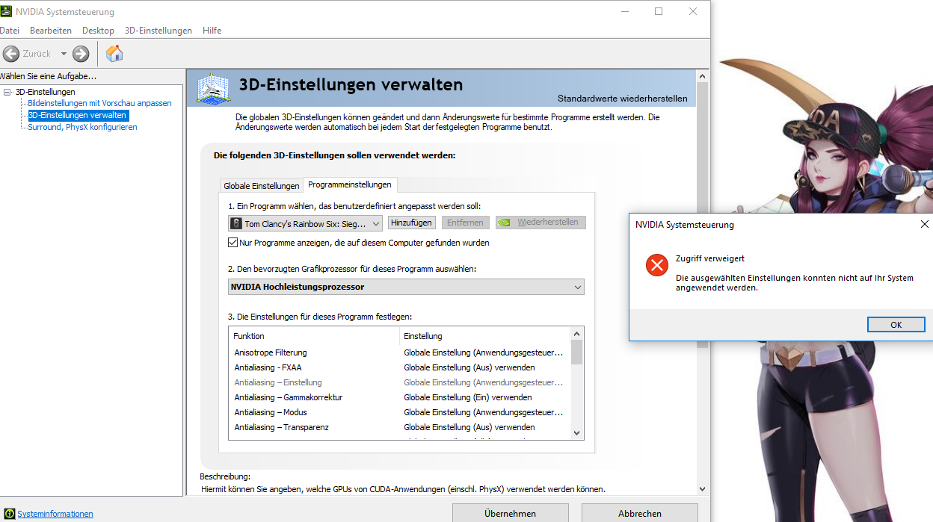Select the Anisotrope Filterung row

tap(400, 352)
